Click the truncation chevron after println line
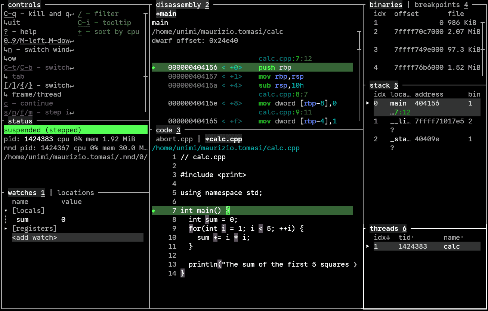 (x=355, y=264)
